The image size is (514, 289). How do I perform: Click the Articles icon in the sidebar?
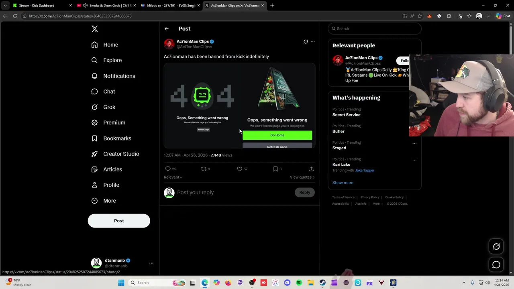coord(94,169)
